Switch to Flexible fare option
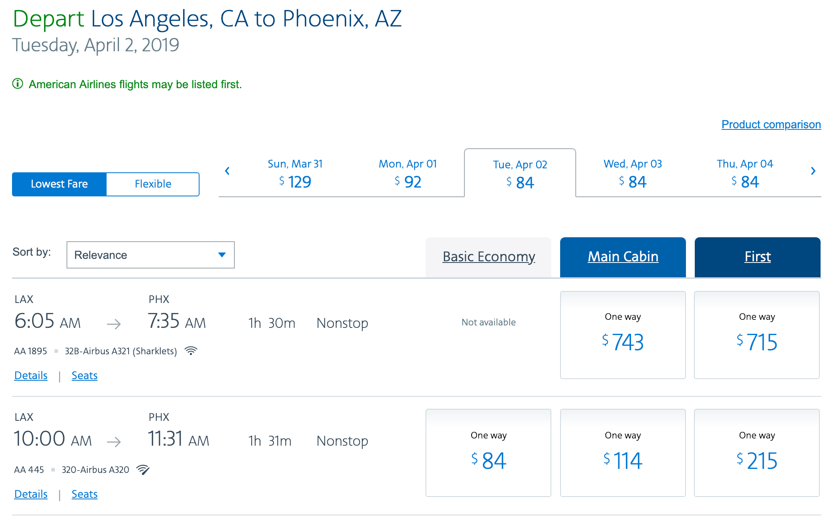The image size is (839, 521). pos(153,184)
